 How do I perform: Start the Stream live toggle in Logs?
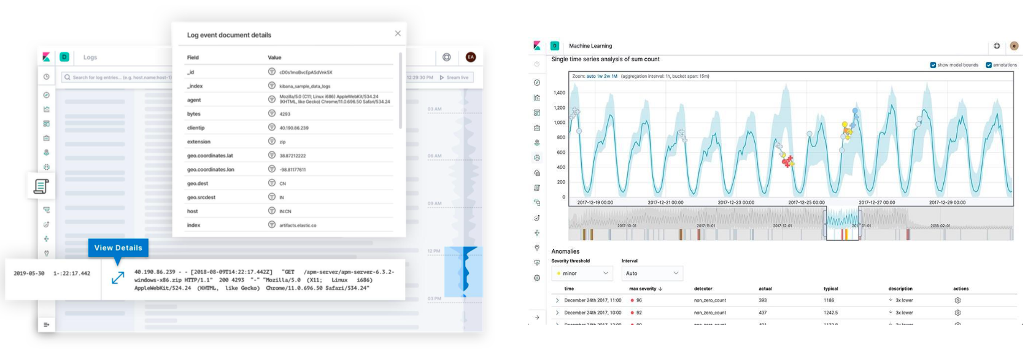point(454,77)
